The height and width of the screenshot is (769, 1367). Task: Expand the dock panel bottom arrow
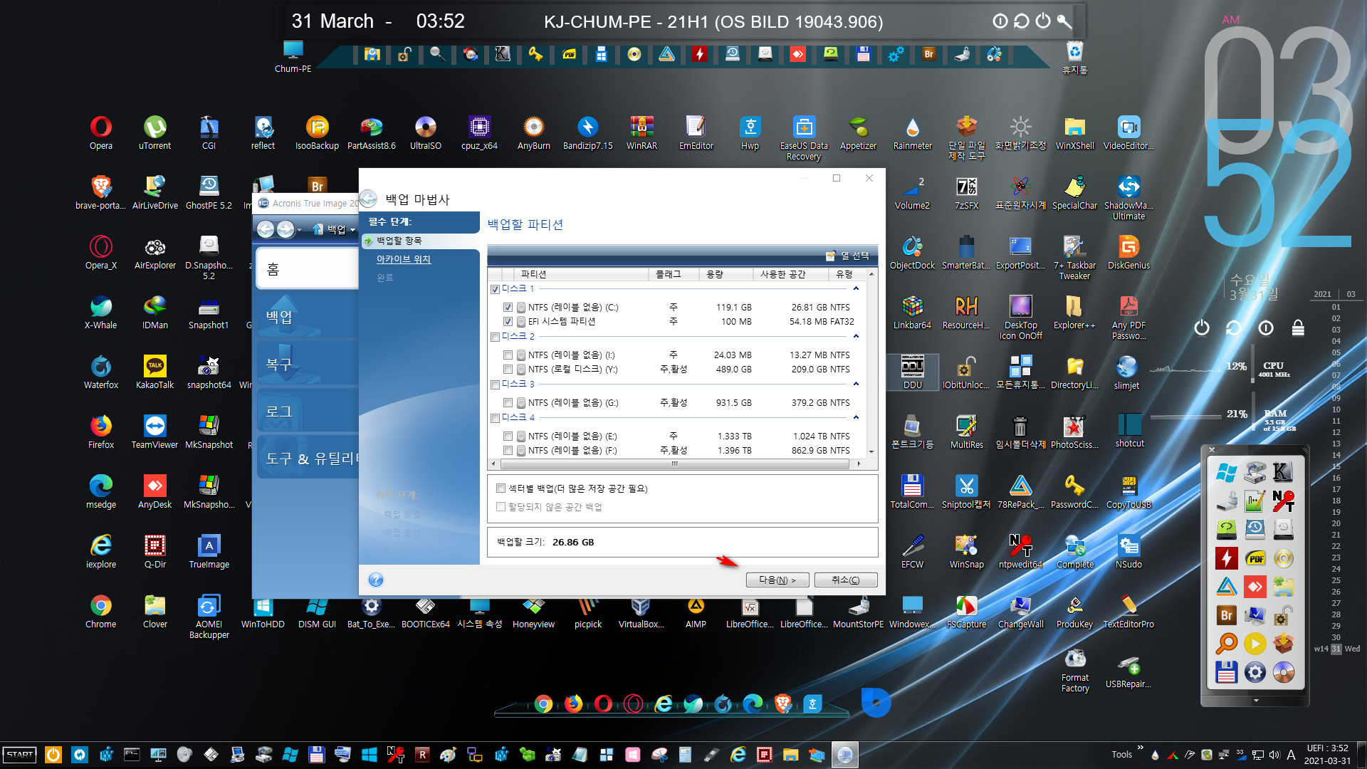point(1255,701)
